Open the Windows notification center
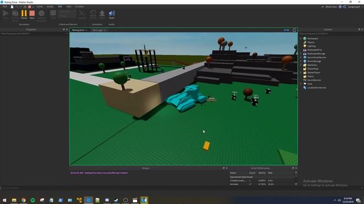Viewport: 364px width, 204px height. pos(358,200)
